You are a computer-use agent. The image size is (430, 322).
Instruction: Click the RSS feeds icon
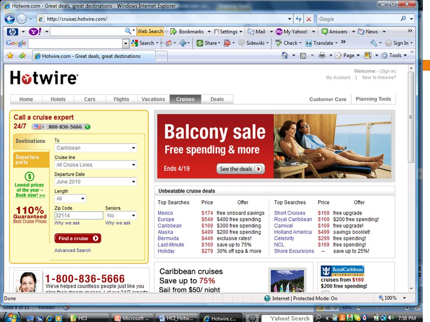303,55
